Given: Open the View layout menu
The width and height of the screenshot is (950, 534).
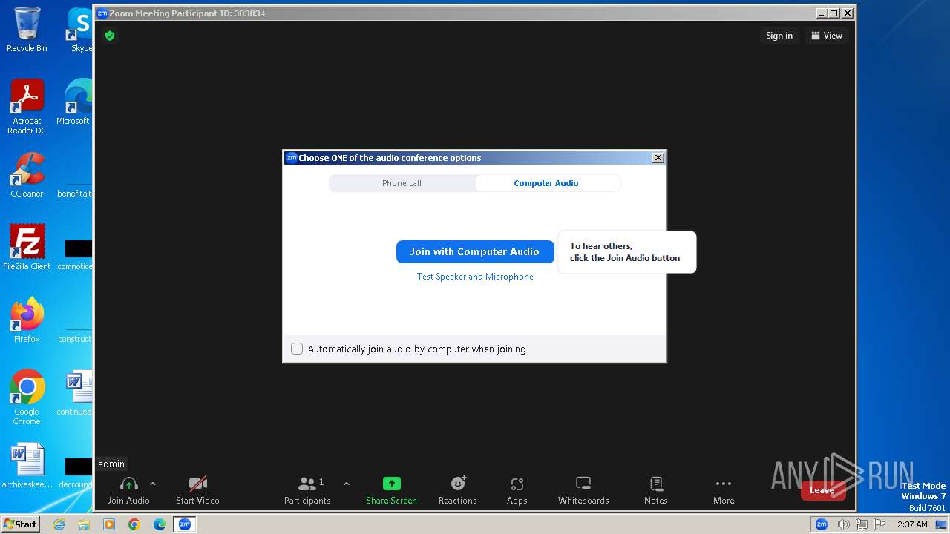Looking at the screenshot, I should pos(827,36).
